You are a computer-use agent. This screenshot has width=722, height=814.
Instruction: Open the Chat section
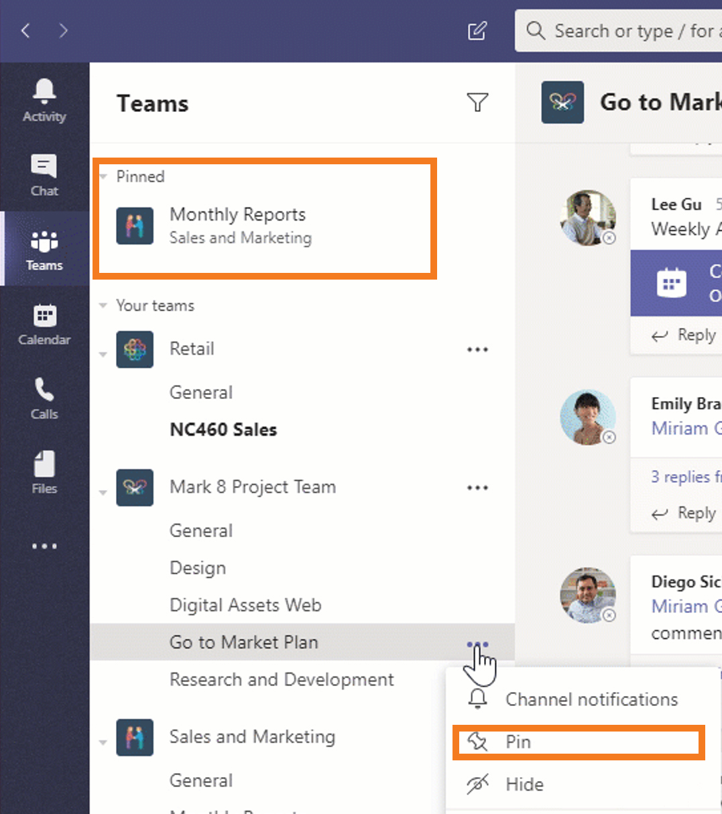(44, 175)
